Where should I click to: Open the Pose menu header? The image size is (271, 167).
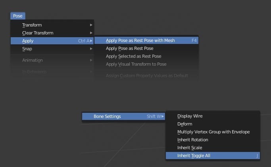tap(18, 16)
